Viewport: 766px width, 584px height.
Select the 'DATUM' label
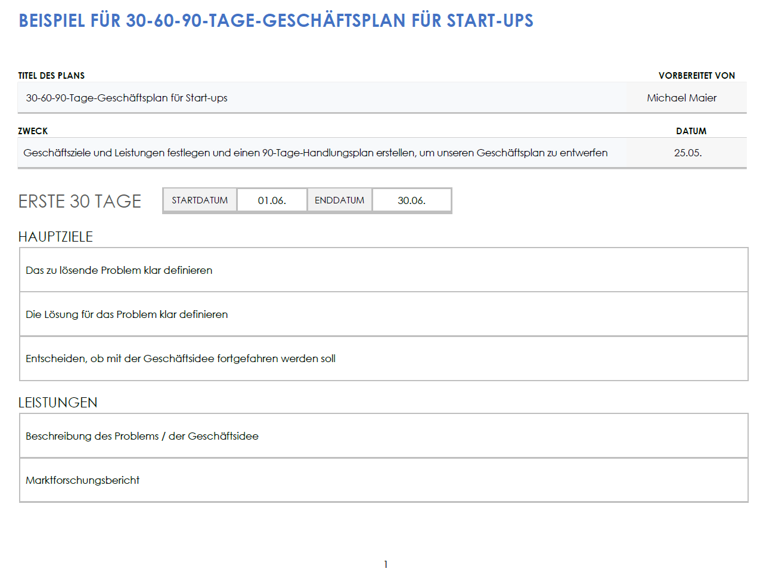tap(691, 131)
